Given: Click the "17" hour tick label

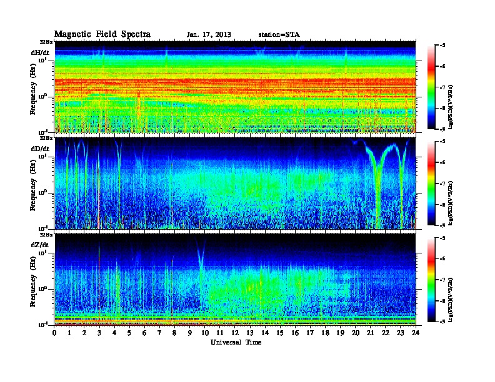Looking at the screenshot, I should [310, 333].
